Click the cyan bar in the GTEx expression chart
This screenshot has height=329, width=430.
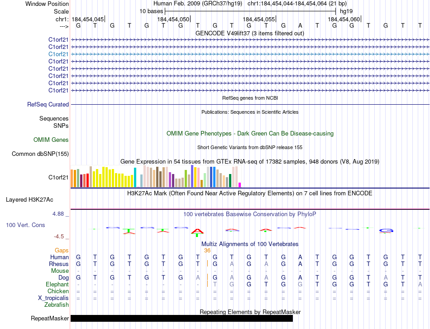click(135, 177)
